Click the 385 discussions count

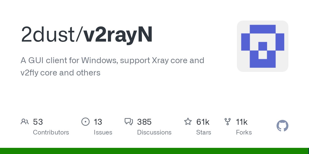(x=144, y=122)
